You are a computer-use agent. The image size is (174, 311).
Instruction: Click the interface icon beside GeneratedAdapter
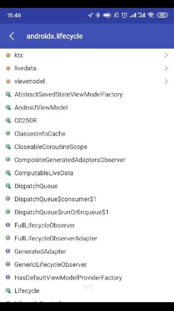(x=8, y=251)
